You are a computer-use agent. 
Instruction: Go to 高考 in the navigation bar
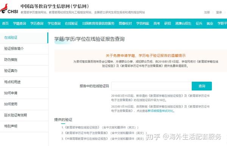[x=157, y=23]
